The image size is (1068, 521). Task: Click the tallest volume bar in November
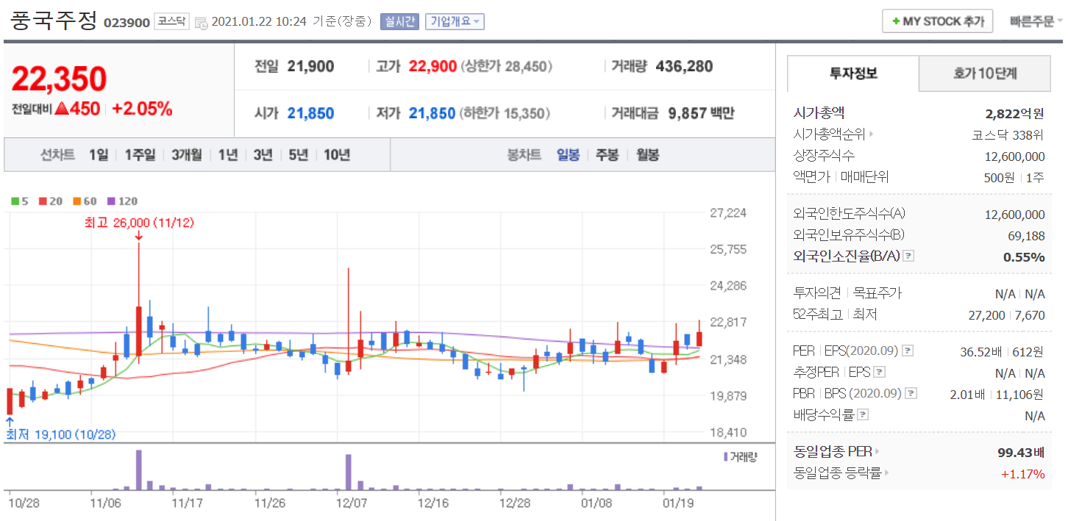[138, 470]
